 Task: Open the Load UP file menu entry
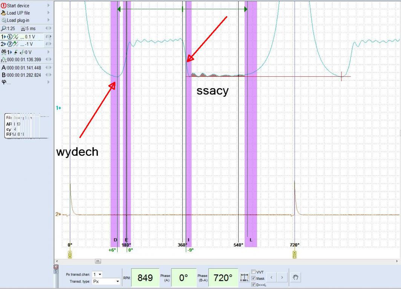[x=18, y=13]
